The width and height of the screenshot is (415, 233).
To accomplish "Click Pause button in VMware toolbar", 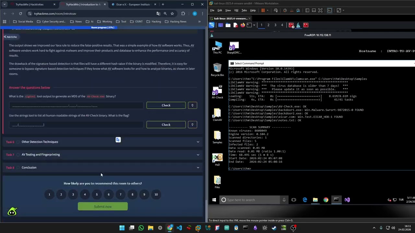I will [x=263, y=10].
